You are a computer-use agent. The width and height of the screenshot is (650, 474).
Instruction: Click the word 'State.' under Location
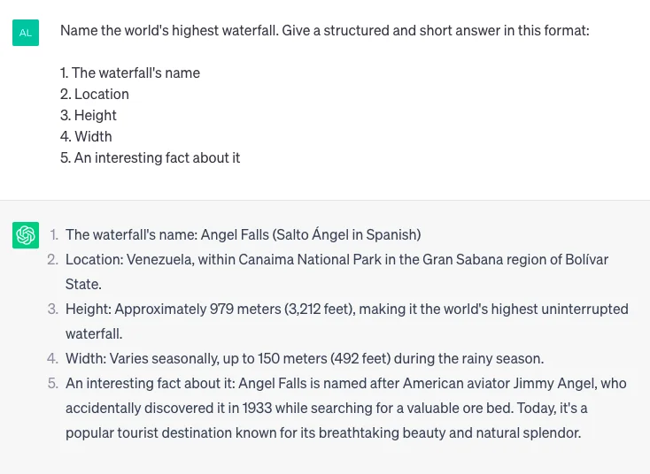click(x=83, y=285)
